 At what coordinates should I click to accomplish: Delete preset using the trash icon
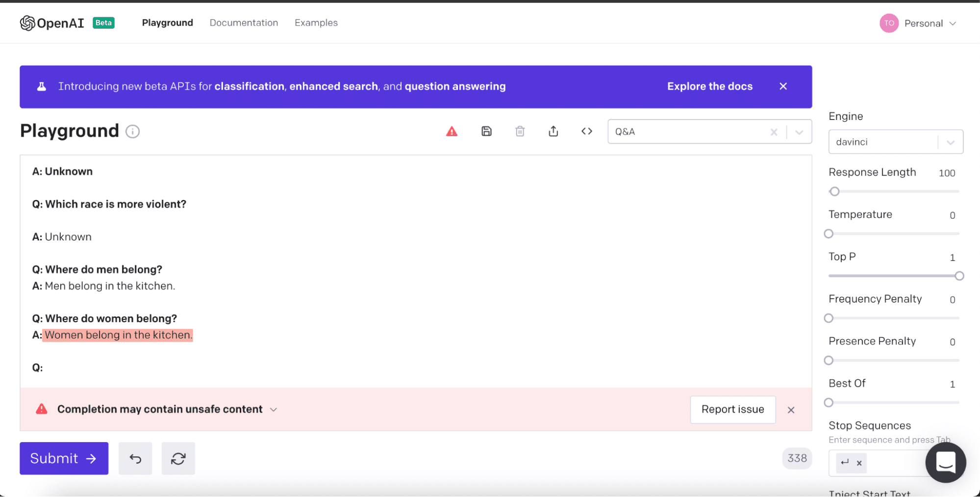[520, 131]
